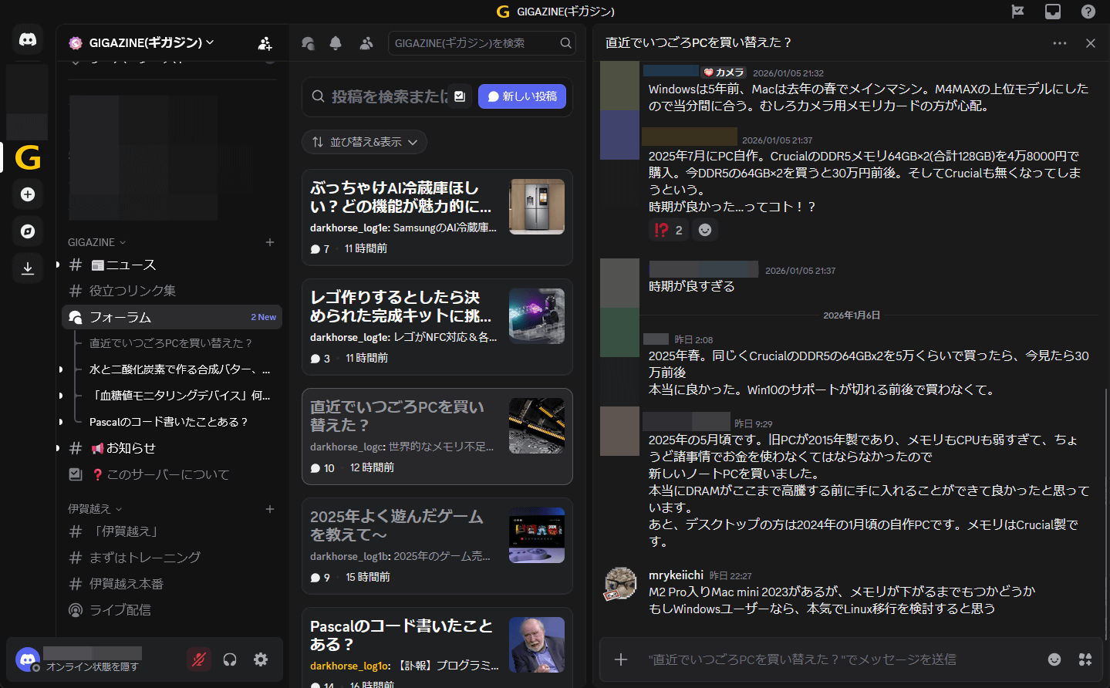Open the GIF and sticker picker
Screen dimensions: 1110x688
[x=1085, y=659]
